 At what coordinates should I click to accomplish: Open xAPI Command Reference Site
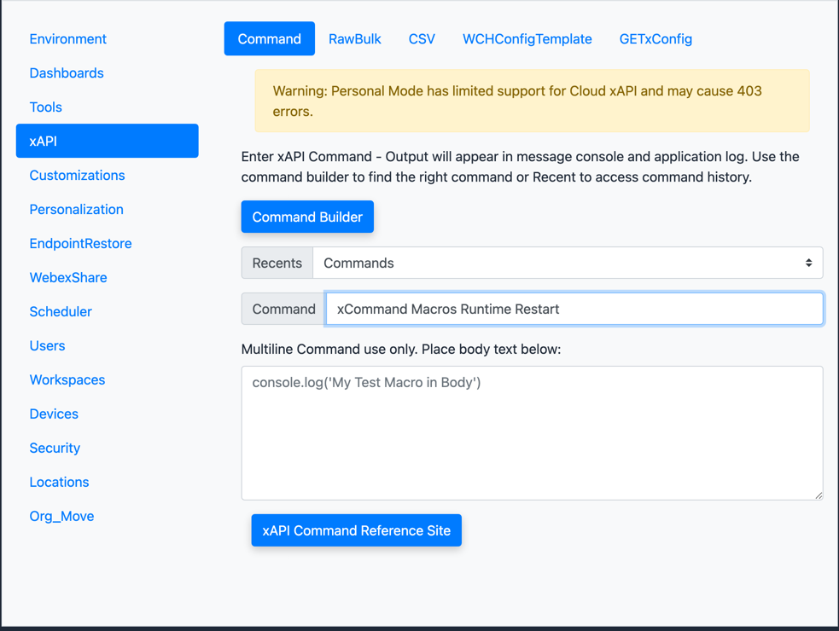pos(356,530)
